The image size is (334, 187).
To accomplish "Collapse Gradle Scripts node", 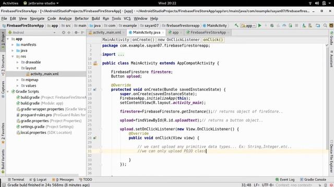I will click(x=8, y=91).
